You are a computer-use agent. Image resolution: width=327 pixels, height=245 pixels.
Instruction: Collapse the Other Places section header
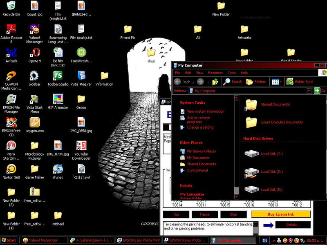[191, 143]
